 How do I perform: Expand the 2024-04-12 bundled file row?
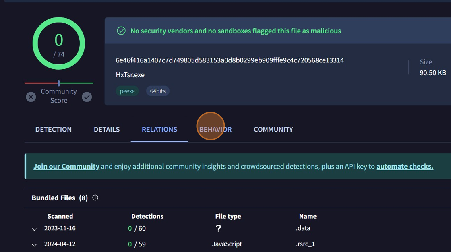click(34, 245)
